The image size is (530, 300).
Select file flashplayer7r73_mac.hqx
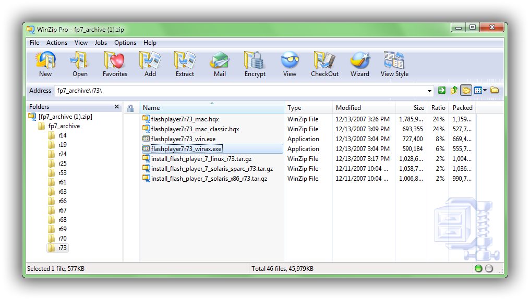185,119
